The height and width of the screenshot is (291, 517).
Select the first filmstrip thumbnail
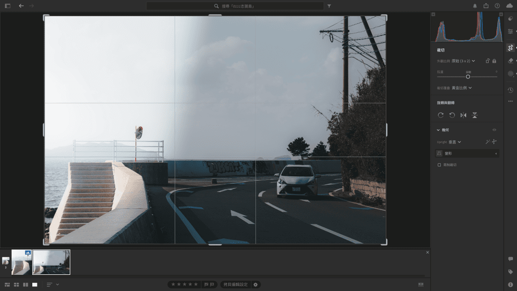pos(22,262)
